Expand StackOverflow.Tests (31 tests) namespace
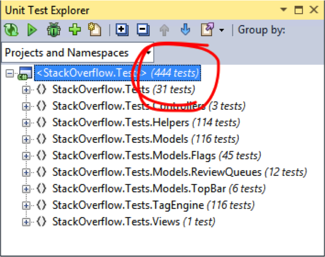The width and height of the screenshot is (325, 257). 26,90
